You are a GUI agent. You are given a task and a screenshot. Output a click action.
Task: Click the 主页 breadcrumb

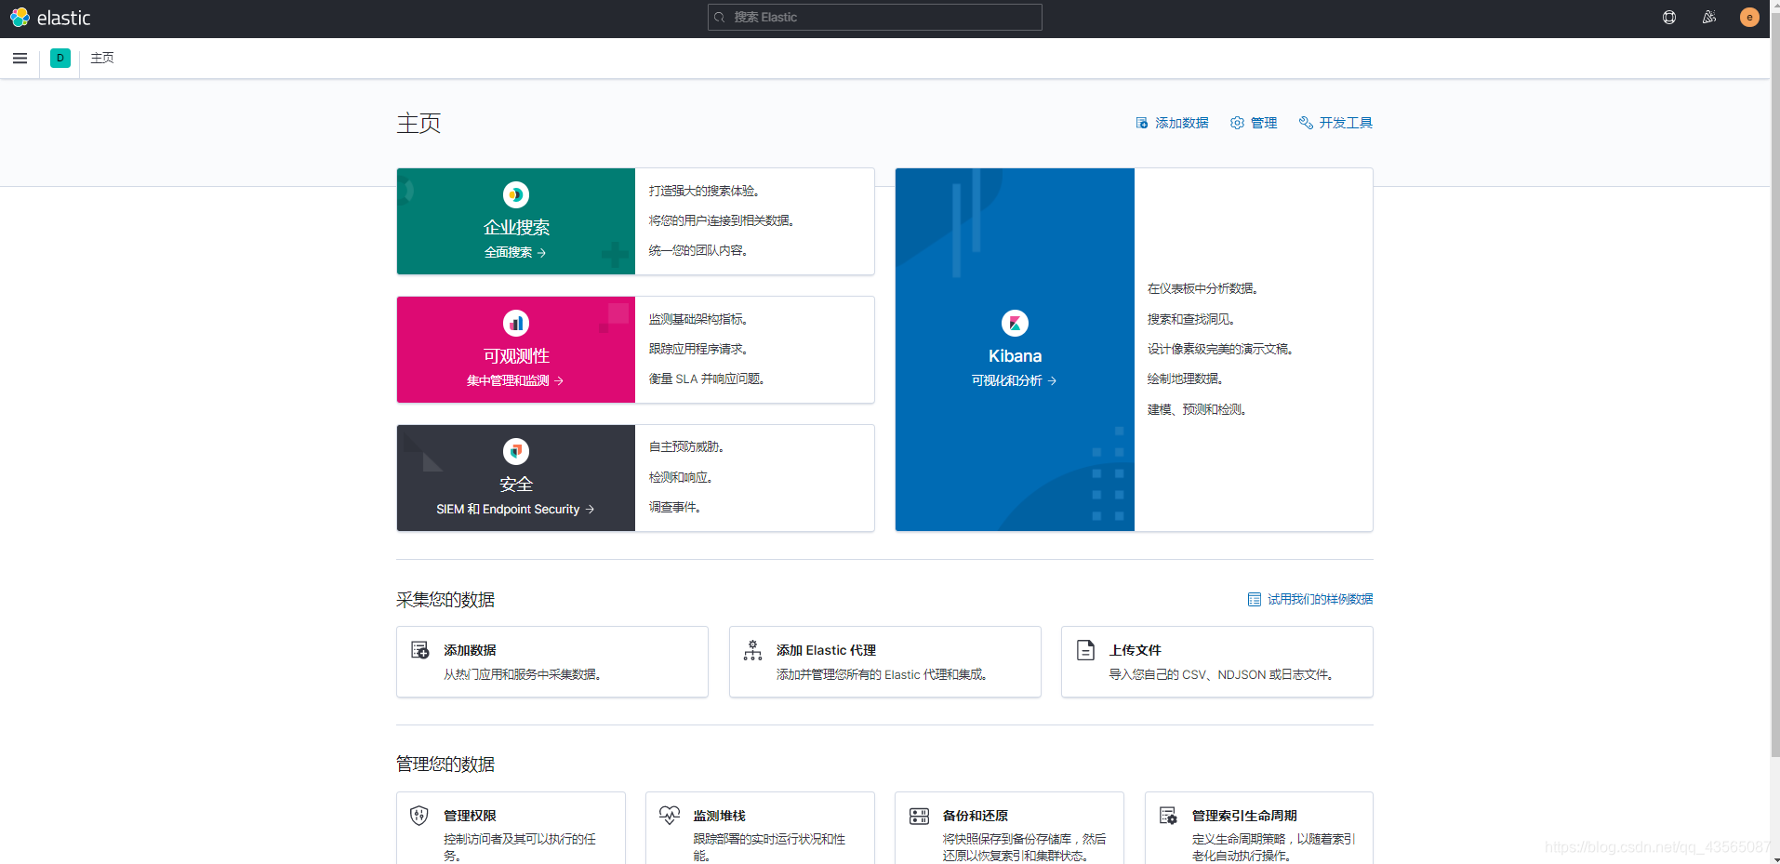tap(102, 58)
